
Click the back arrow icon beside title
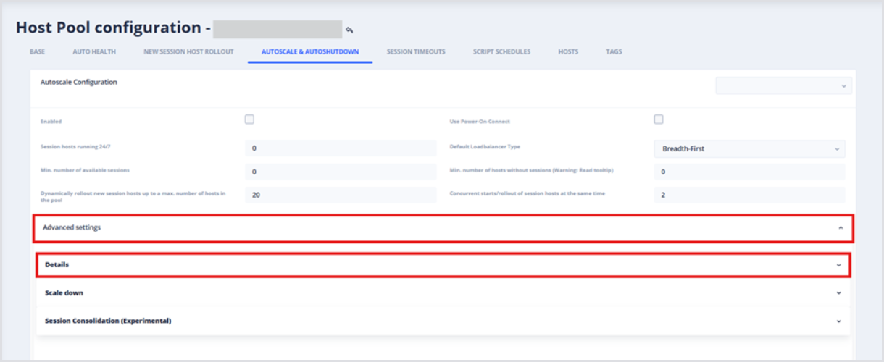tap(349, 30)
